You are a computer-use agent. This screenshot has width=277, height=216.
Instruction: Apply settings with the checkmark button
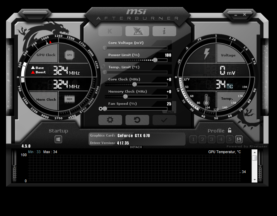tap(164, 120)
